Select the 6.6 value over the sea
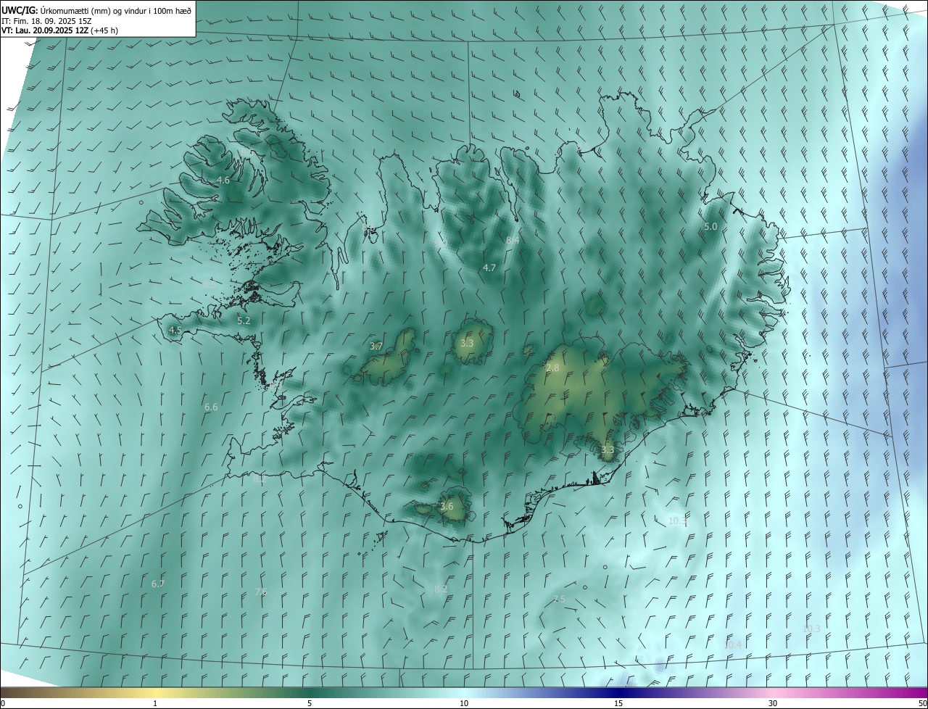 (211, 407)
